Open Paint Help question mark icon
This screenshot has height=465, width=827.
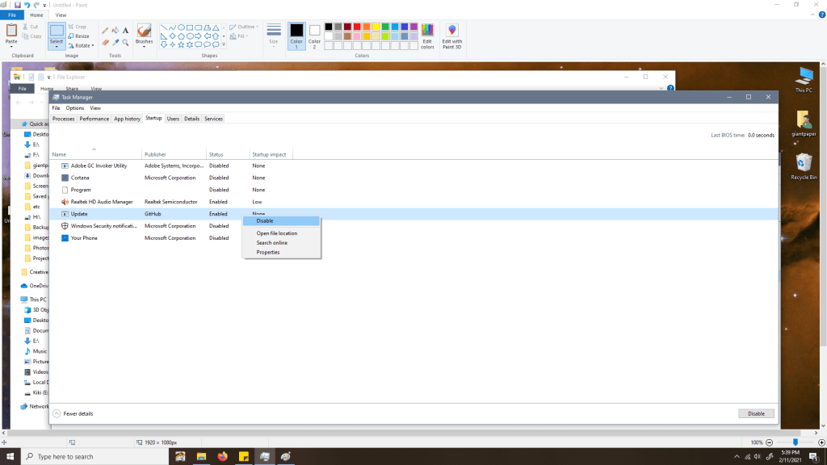821,15
